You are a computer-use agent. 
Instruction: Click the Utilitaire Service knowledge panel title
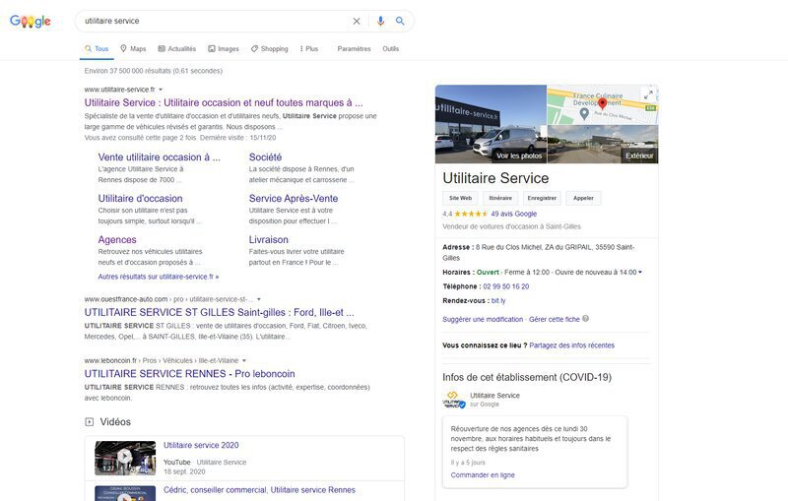click(x=495, y=178)
